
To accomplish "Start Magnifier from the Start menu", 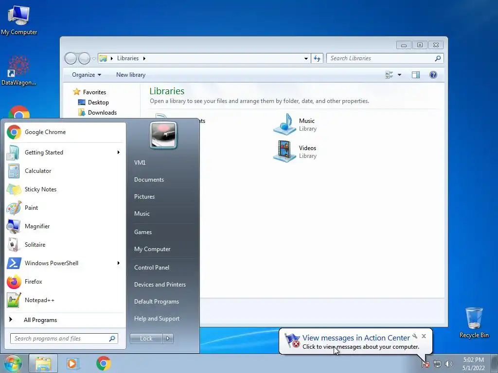I will coord(65,226).
